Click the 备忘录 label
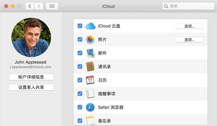This screenshot has width=217, height=126. (104, 121)
